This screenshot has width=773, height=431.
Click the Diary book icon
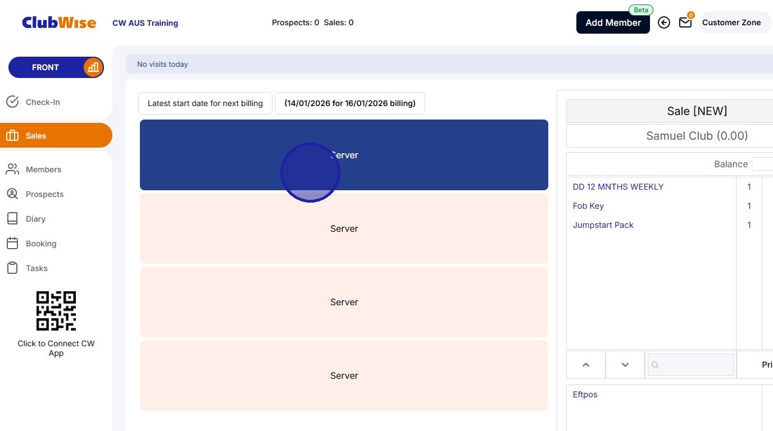pyautogui.click(x=12, y=219)
